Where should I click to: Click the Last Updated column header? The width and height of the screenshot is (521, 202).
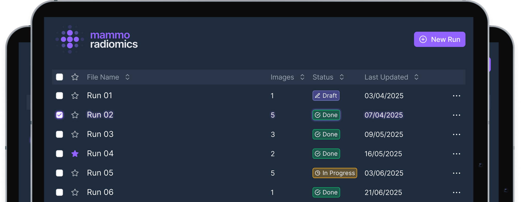pos(386,77)
